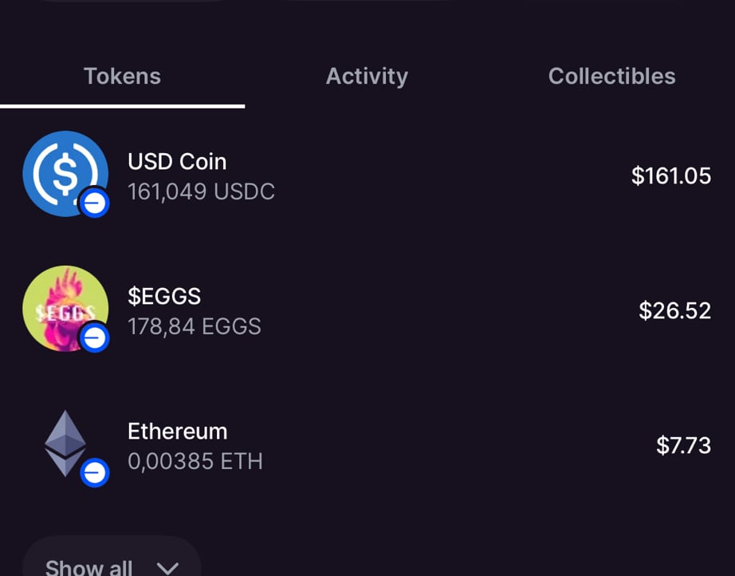Click the $7.73 Ethereum value
The height and width of the screenshot is (576, 735).
[x=683, y=446]
